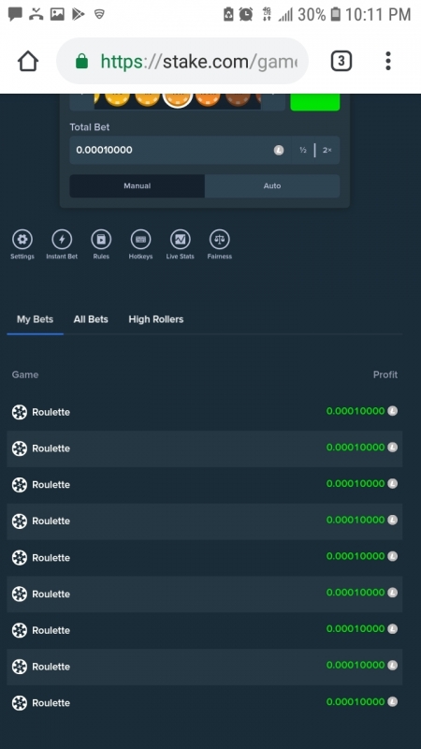This screenshot has height=749, width=421.
Task: Click the Game column header
Action: [25, 374]
